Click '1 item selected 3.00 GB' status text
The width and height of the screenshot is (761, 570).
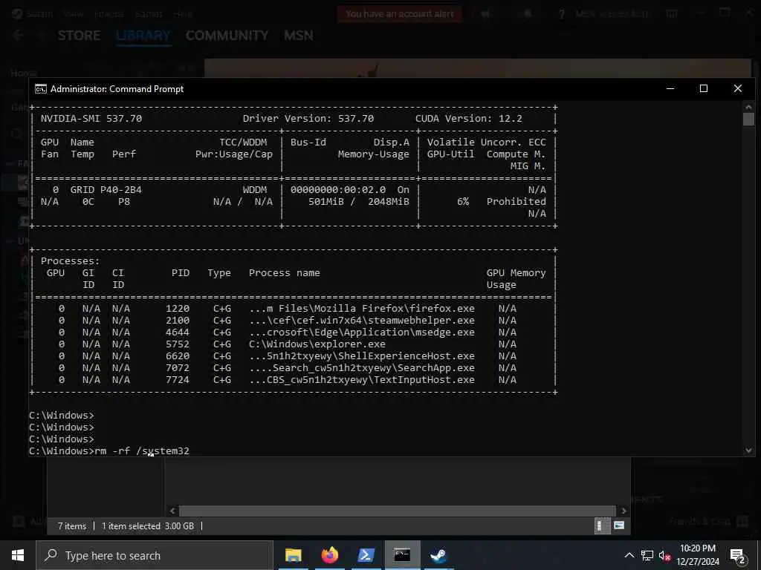coord(148,526)
